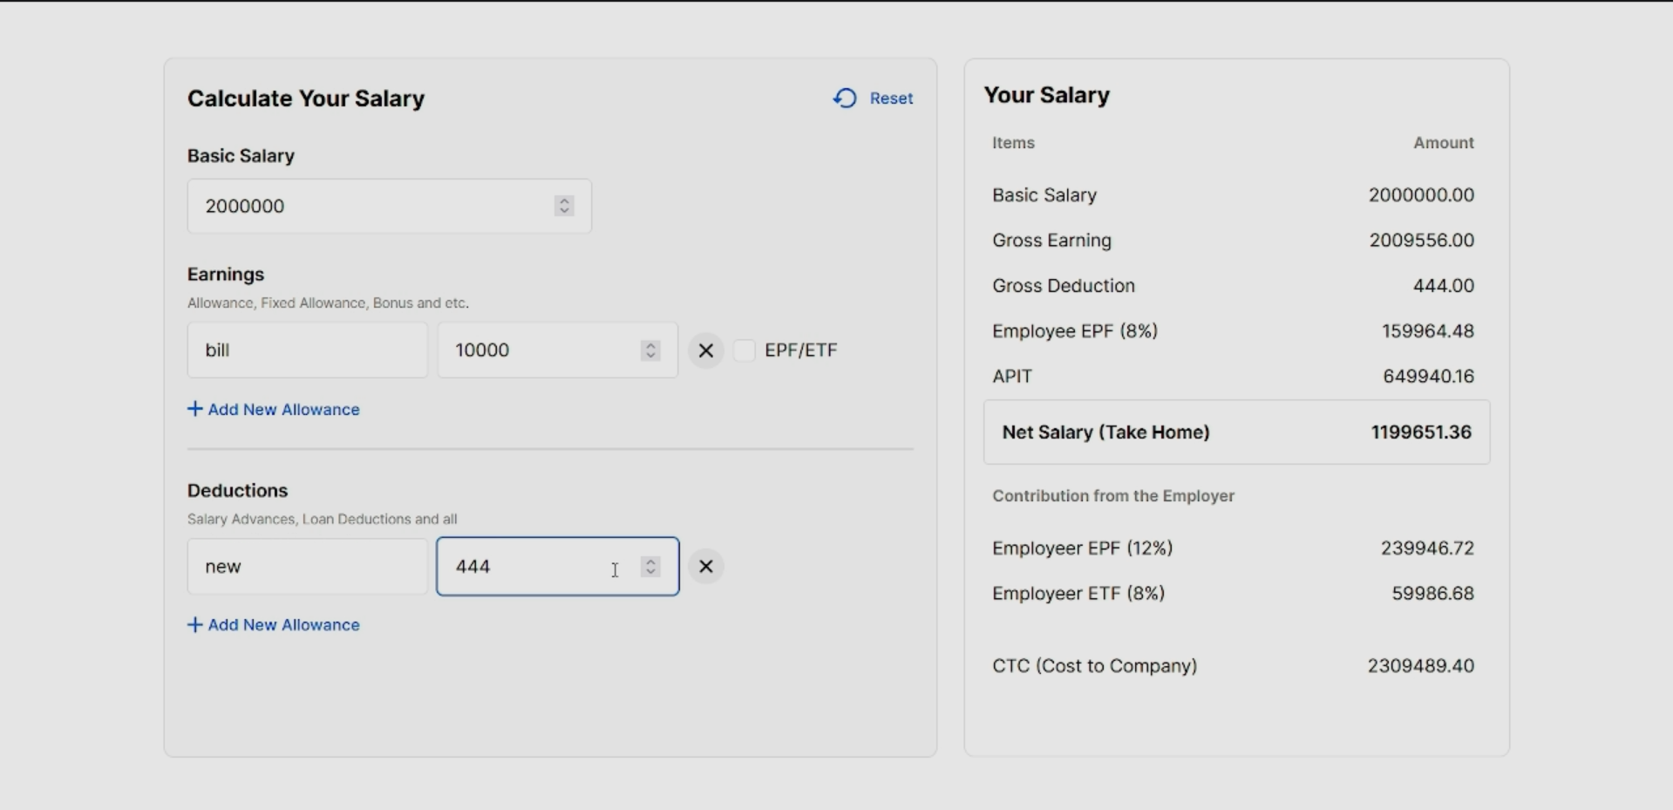Image resolution: width=1673 pixels, height=810 pixels.
Task: Click the CTC amount 2309489.40
Action: point(1420,666)
